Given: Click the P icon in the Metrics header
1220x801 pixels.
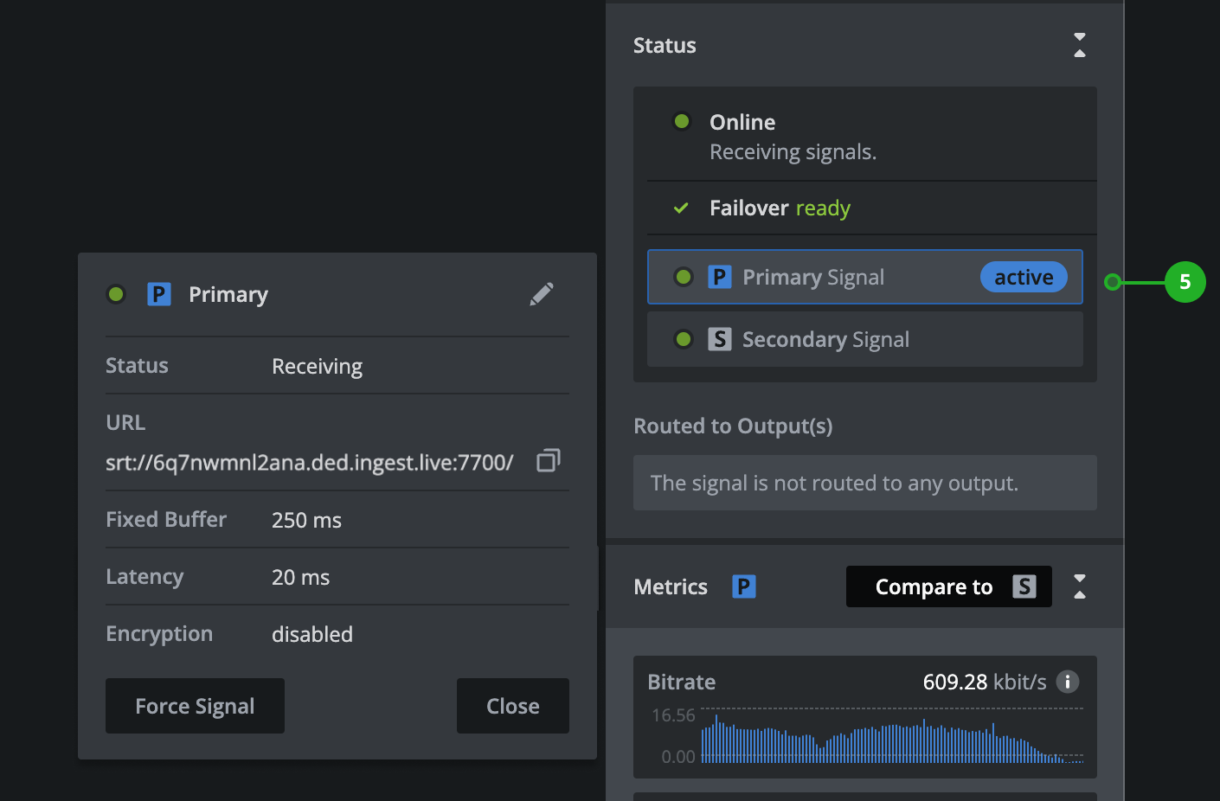Looking at the screenshot, I should 743,586.
